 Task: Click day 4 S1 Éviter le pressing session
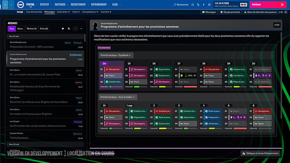(213, 111)
